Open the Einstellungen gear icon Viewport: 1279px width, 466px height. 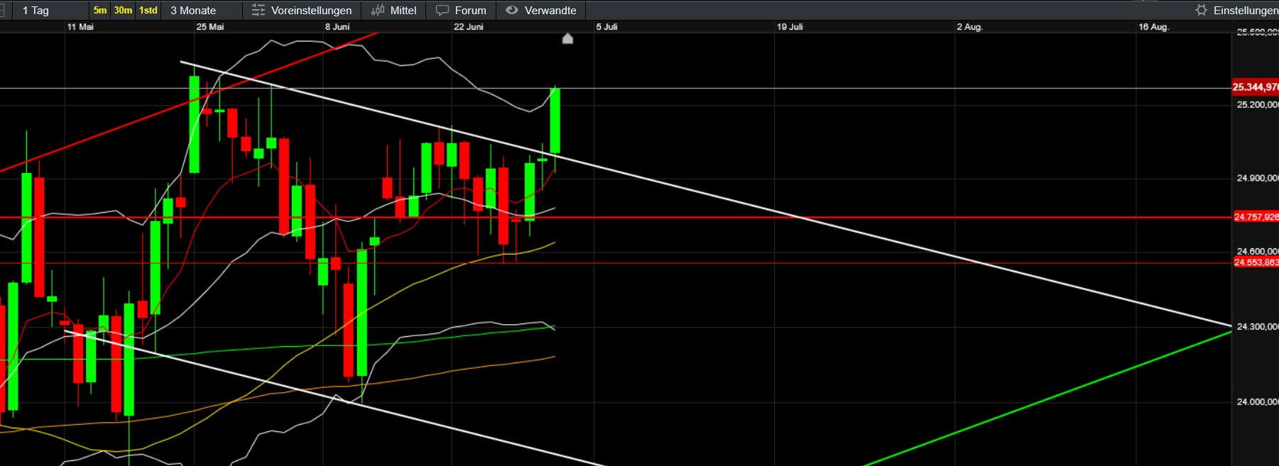pos(1201,10)
